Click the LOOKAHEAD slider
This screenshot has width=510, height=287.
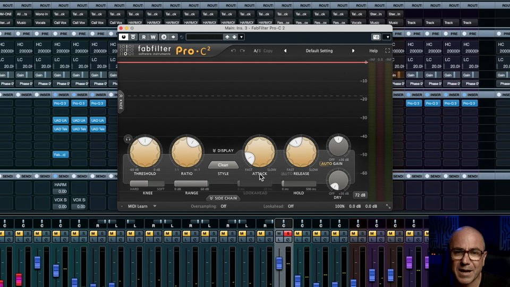tap(255, 183)
